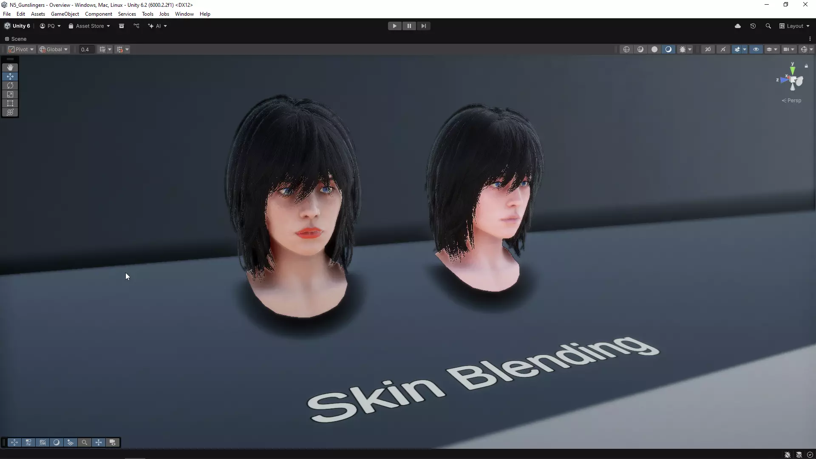Select the Rect transform tool
The image size is (816, 459).
tap(10, 103)
